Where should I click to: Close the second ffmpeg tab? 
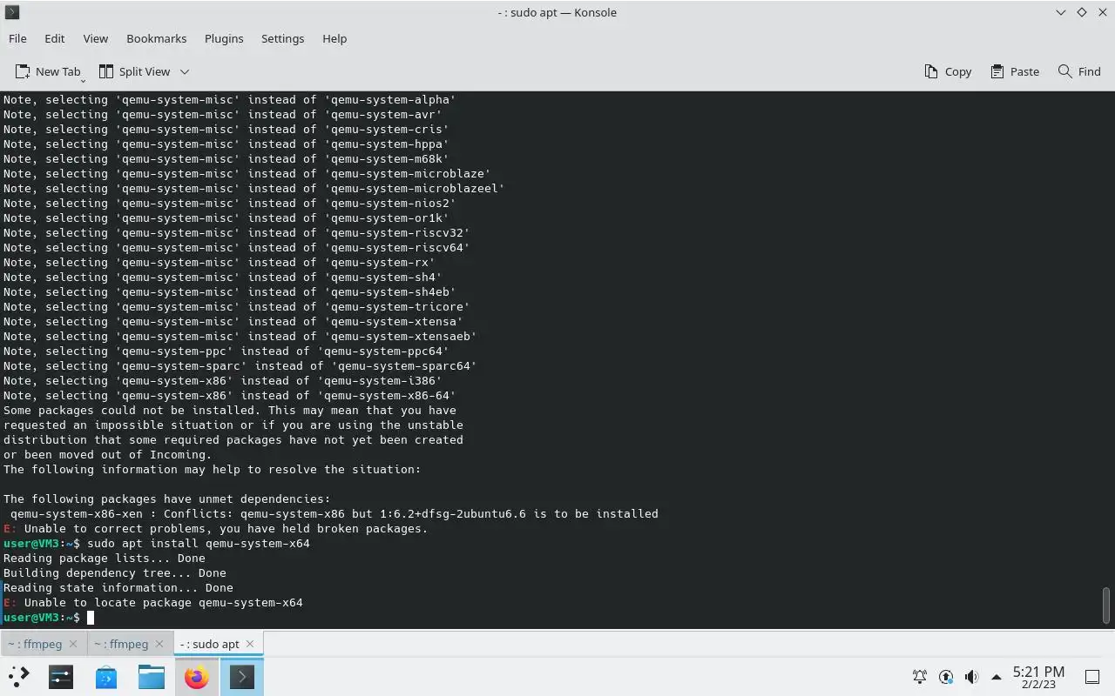coord(159,644)
